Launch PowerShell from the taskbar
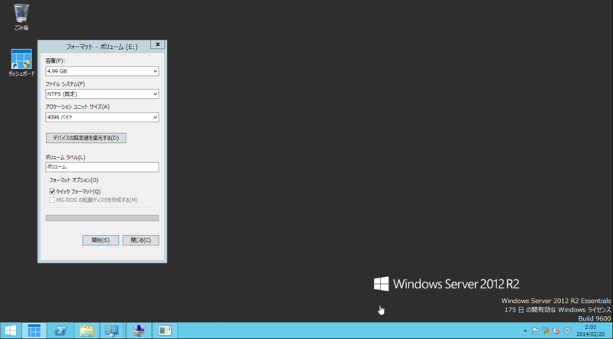Viewport: 613px width, 339px height. click(x=61, y=331)
